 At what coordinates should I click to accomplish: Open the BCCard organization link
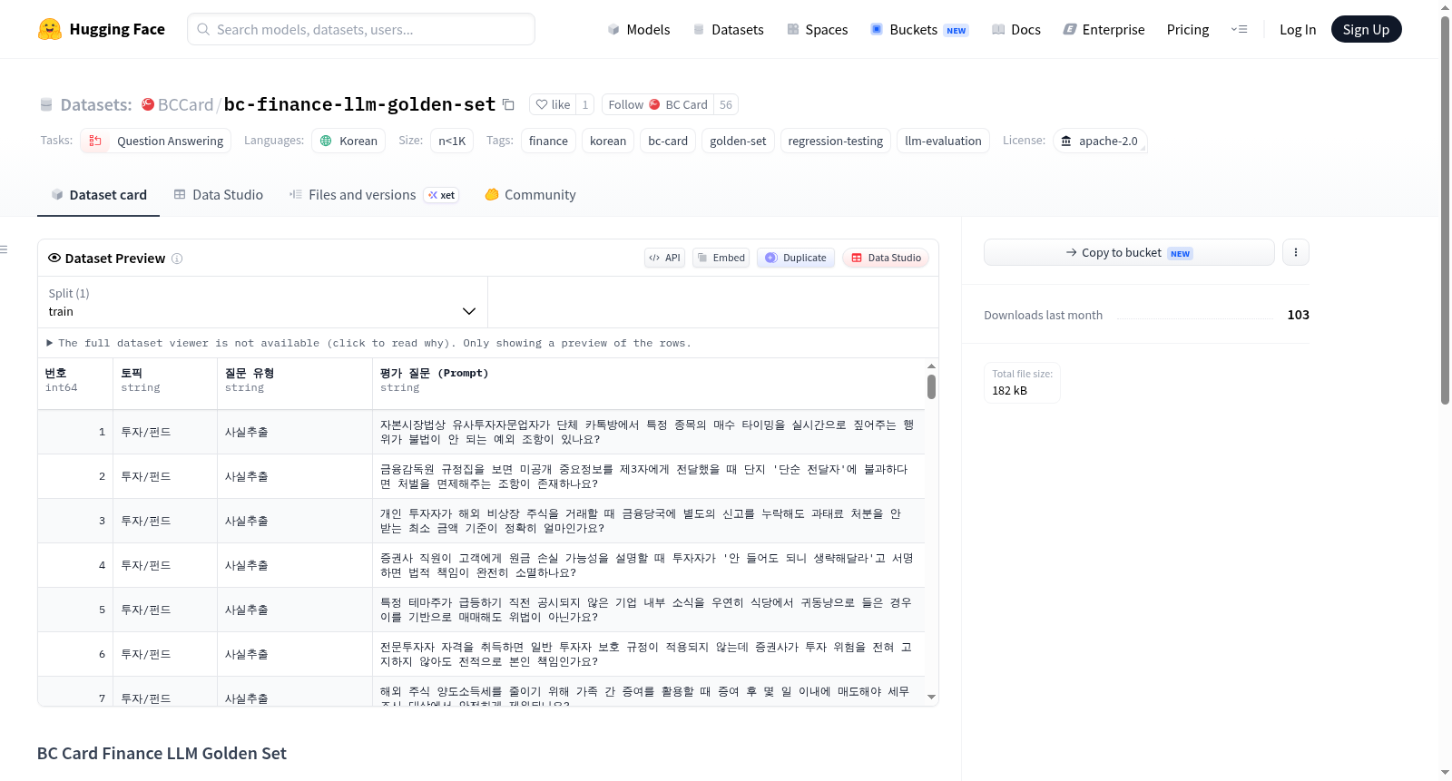(x=185, y=105)
